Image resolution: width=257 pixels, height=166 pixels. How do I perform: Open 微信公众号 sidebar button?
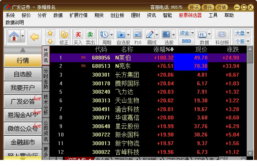coord(23,128)
